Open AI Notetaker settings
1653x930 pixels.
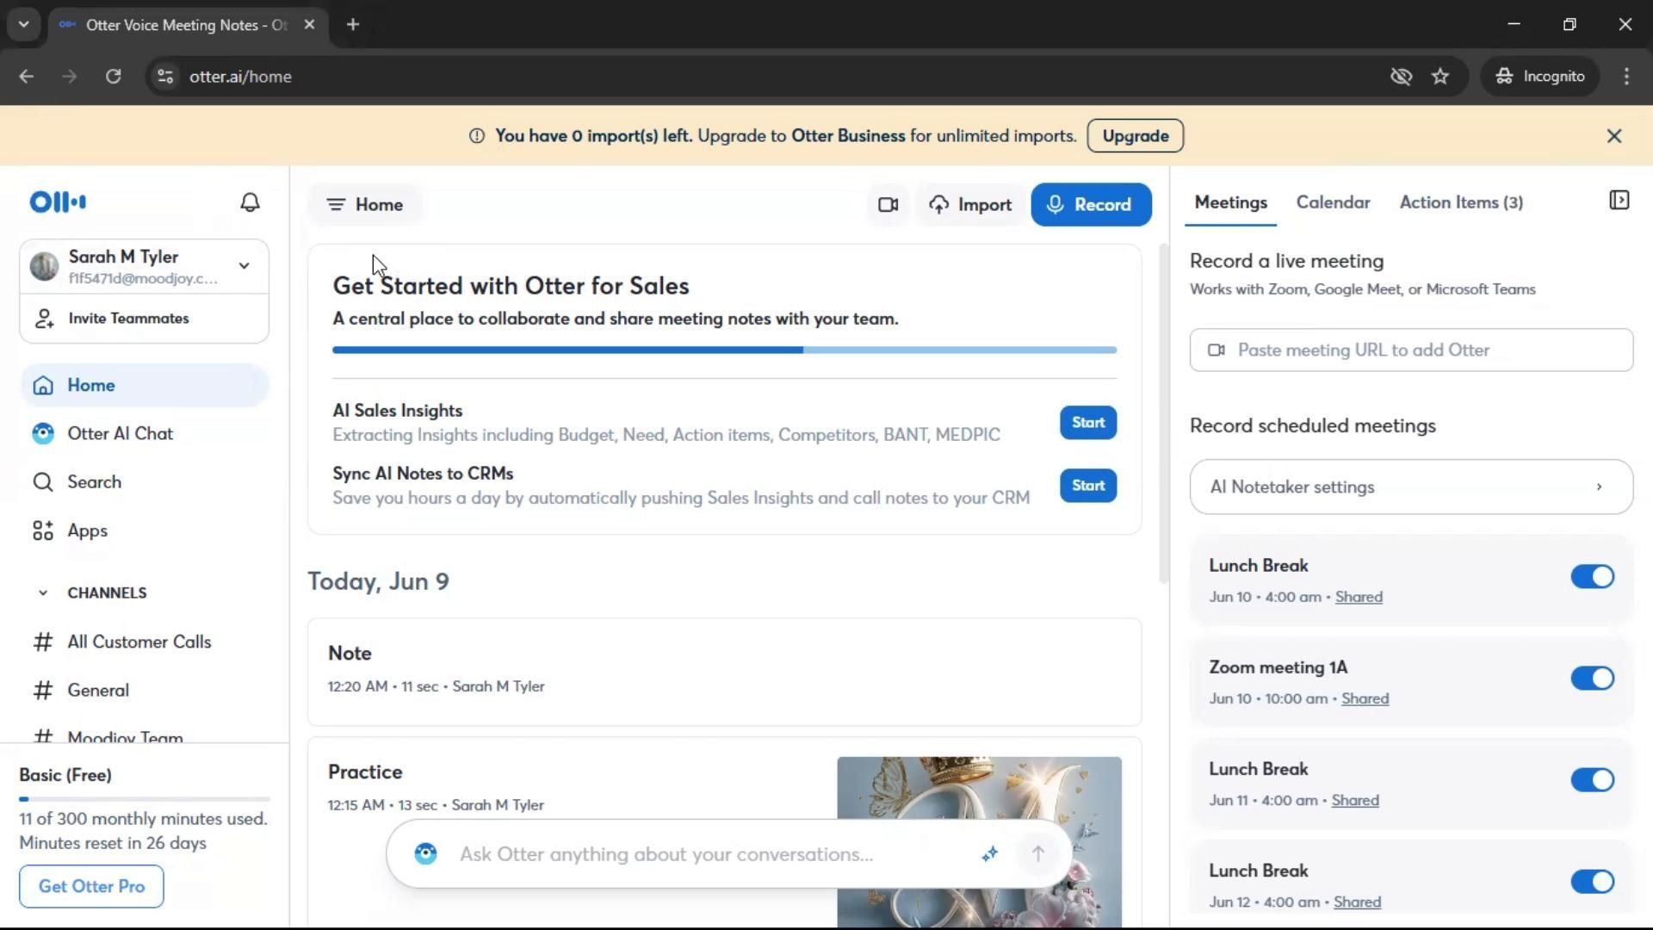point(1410,487)
